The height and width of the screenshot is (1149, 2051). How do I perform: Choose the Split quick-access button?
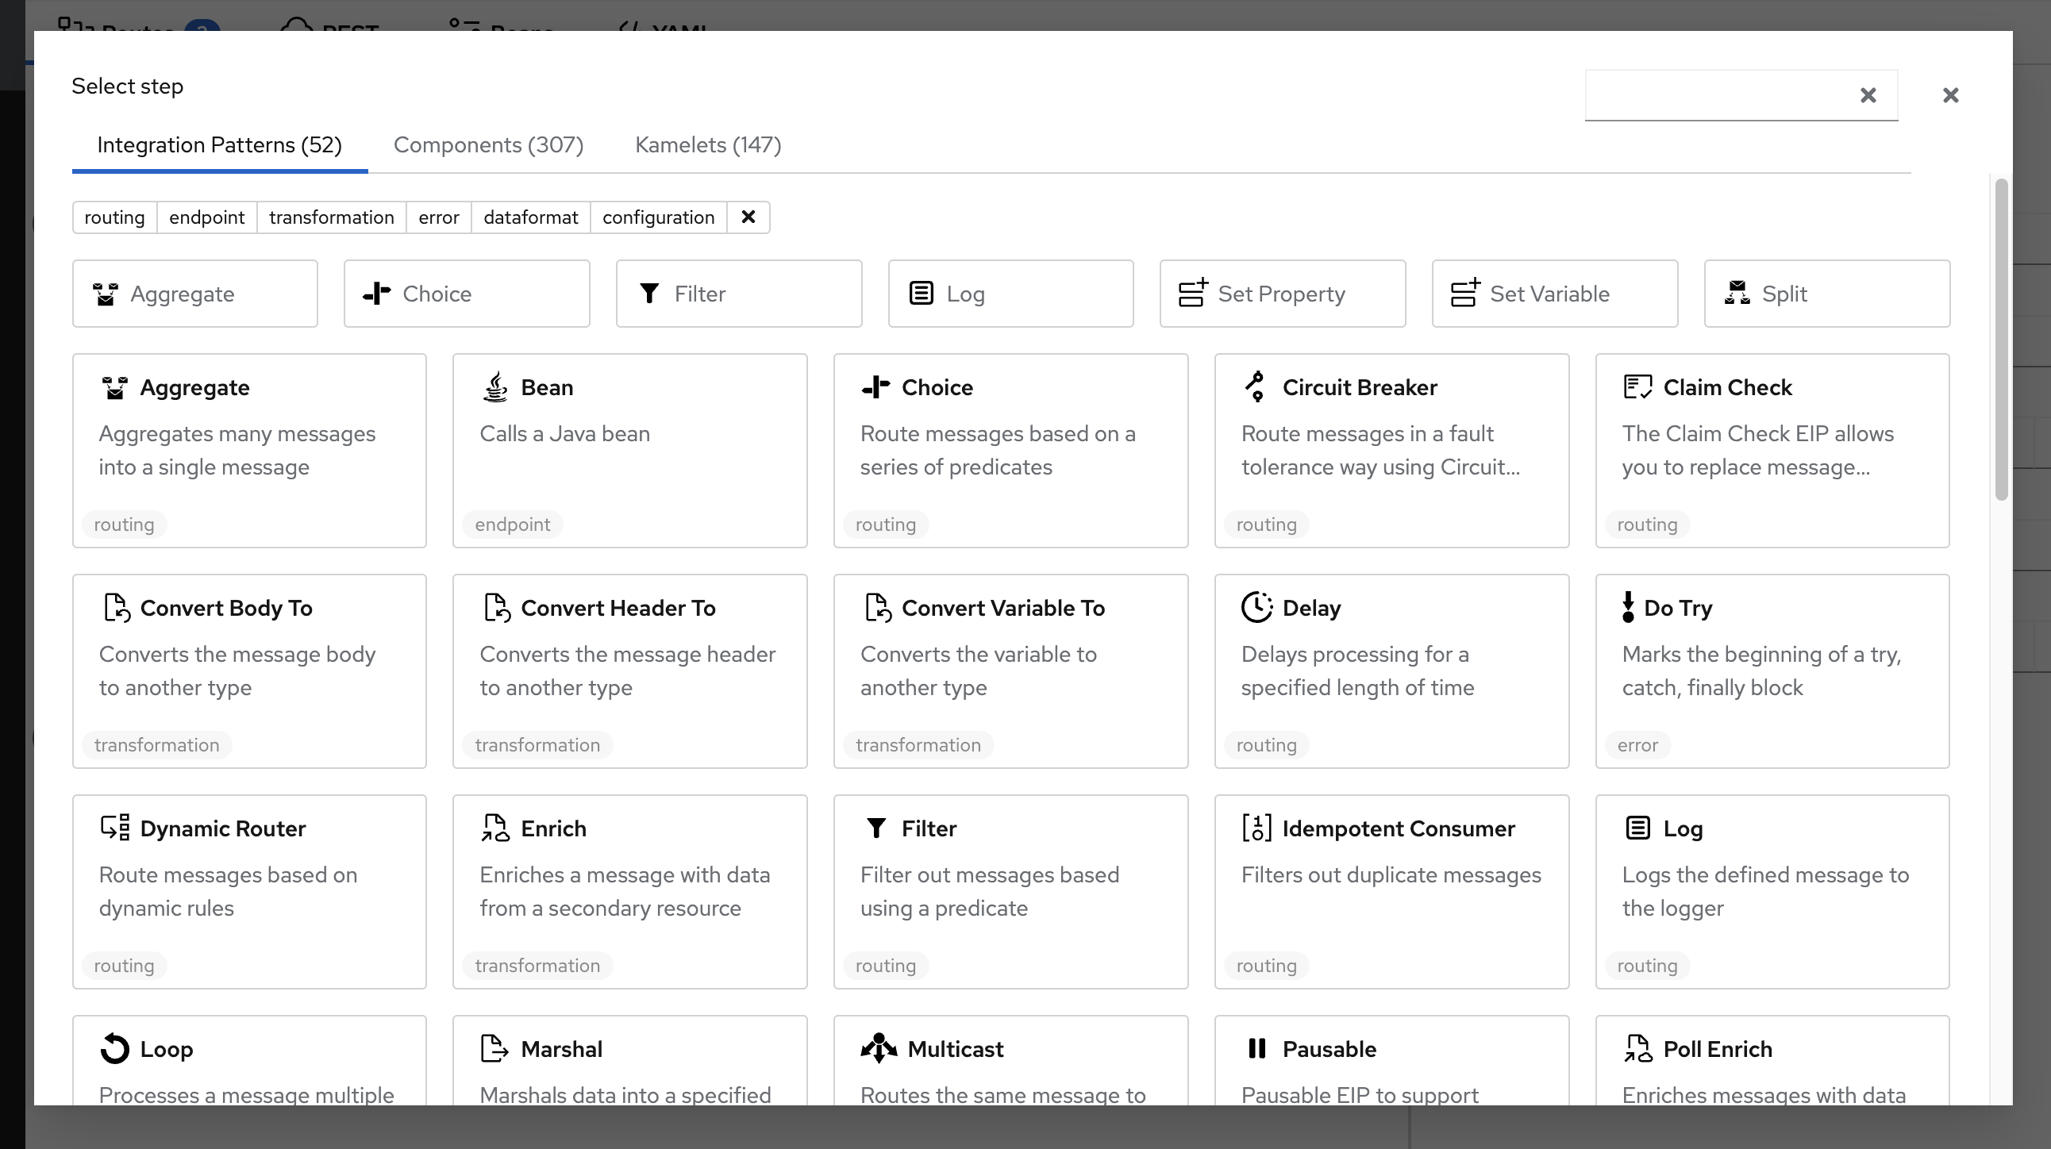[x=1826, y=294]
